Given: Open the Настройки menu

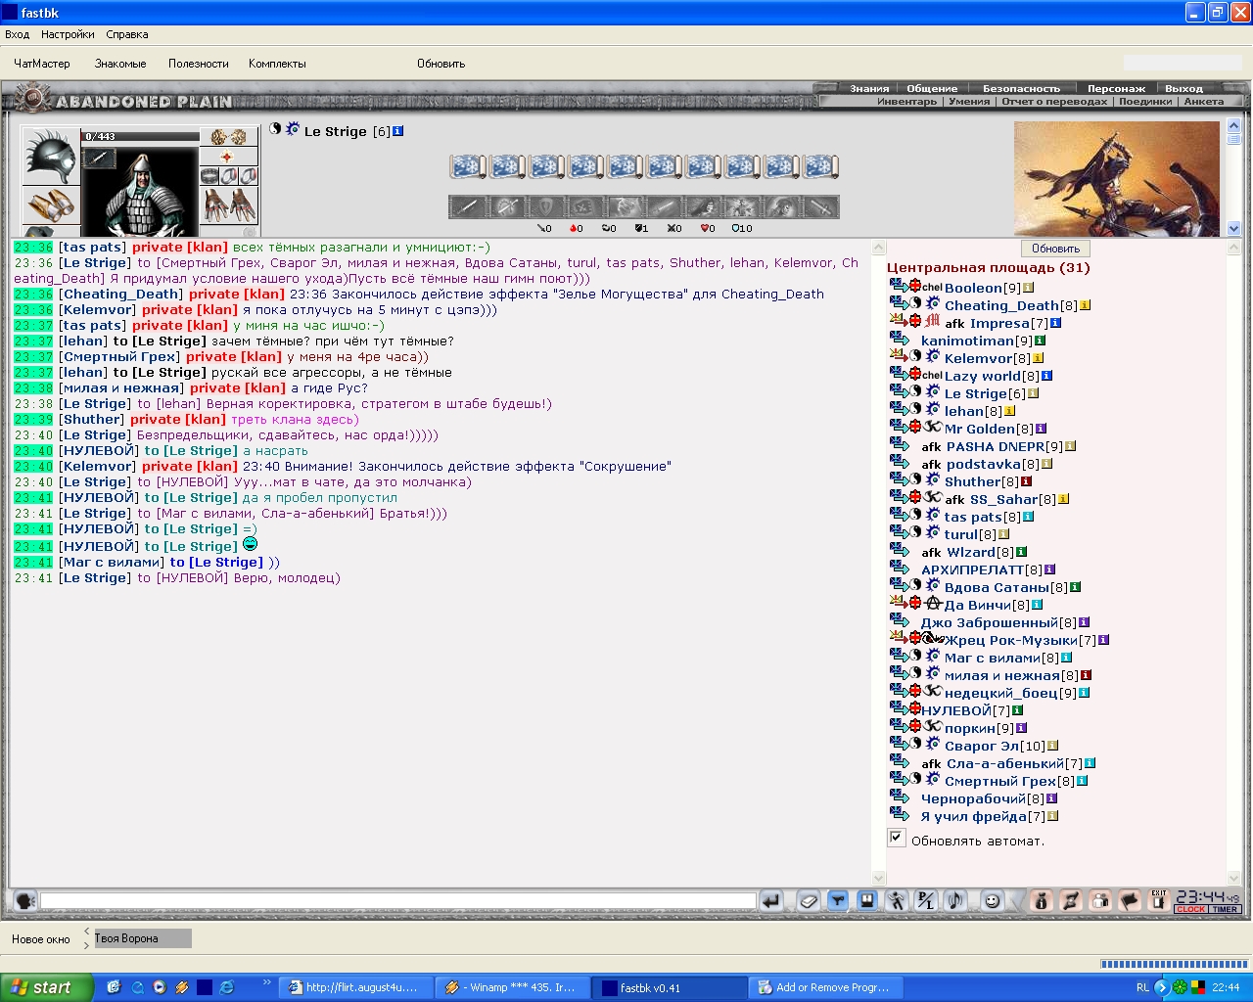Looking at the screenshot, I should point(68,34).
